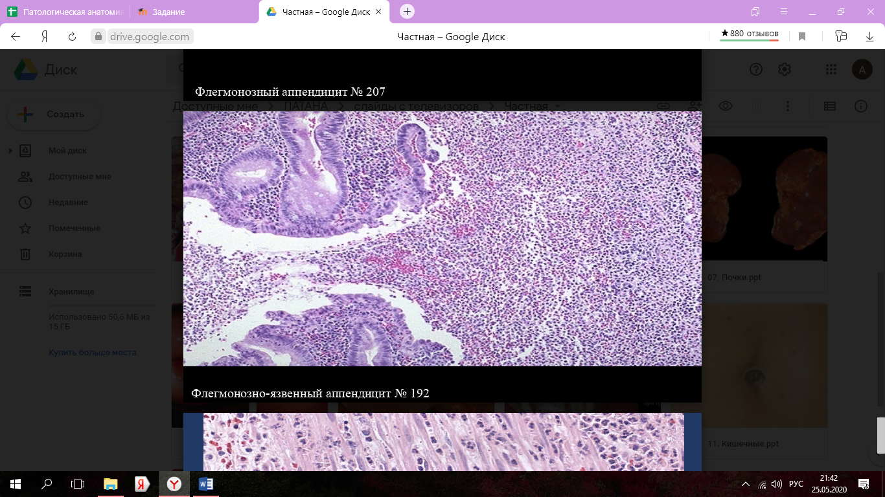885x497 pixels.
Task: Open the Yandex home Я button
Action: [x=45, y=37]
